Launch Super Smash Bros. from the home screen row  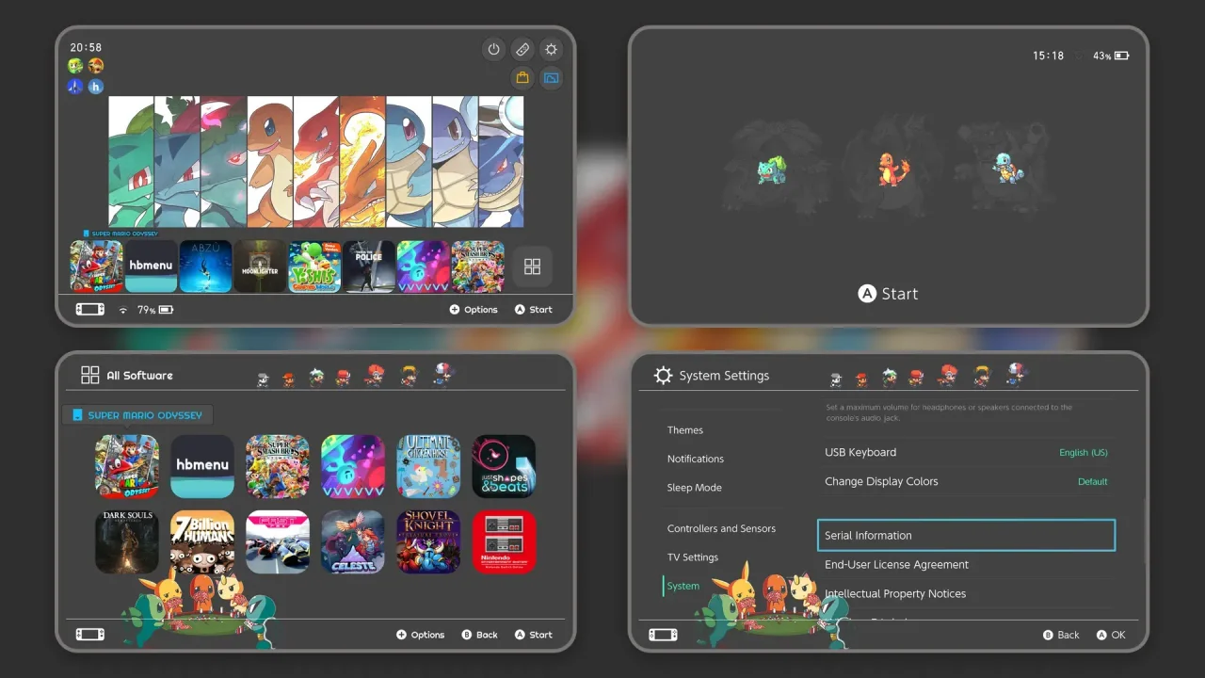click(478, 266)
